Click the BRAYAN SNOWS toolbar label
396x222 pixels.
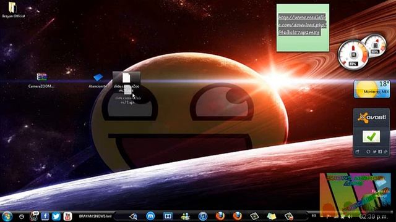click(95, 216)
